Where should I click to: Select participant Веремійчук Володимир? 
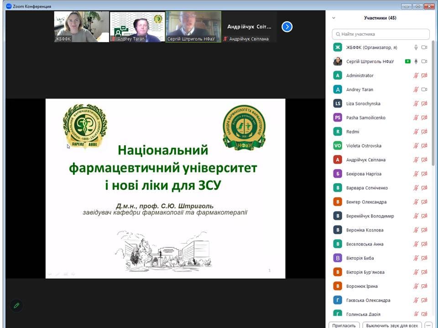[x=381, y=216]
